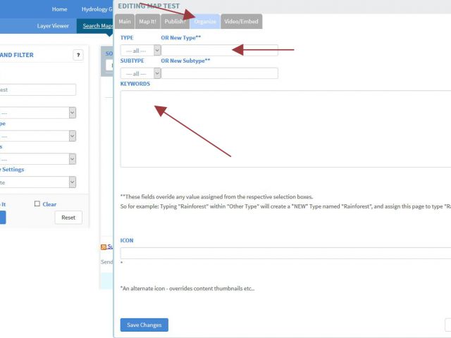Select the Organize tab

pos(205,22)
